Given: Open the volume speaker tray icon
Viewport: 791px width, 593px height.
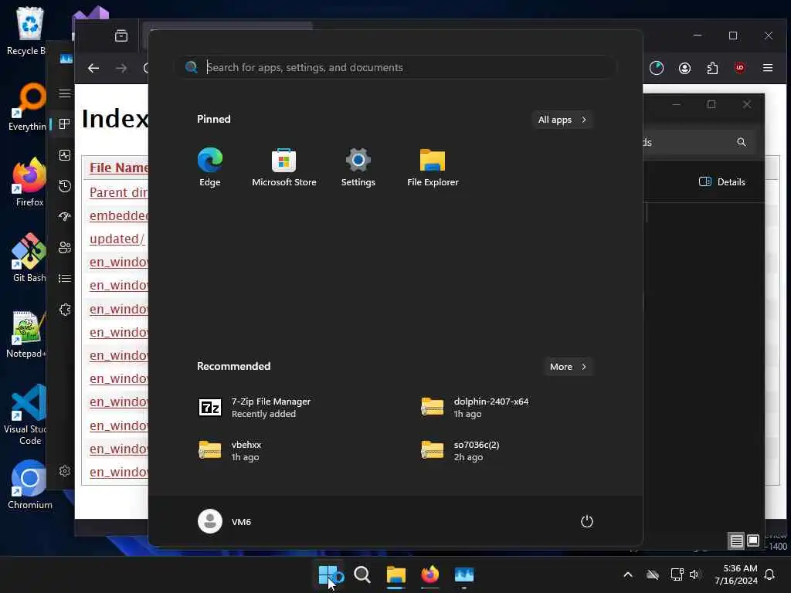Looking at the screenshot, I should pyautogui.click(x=694, y=574).
